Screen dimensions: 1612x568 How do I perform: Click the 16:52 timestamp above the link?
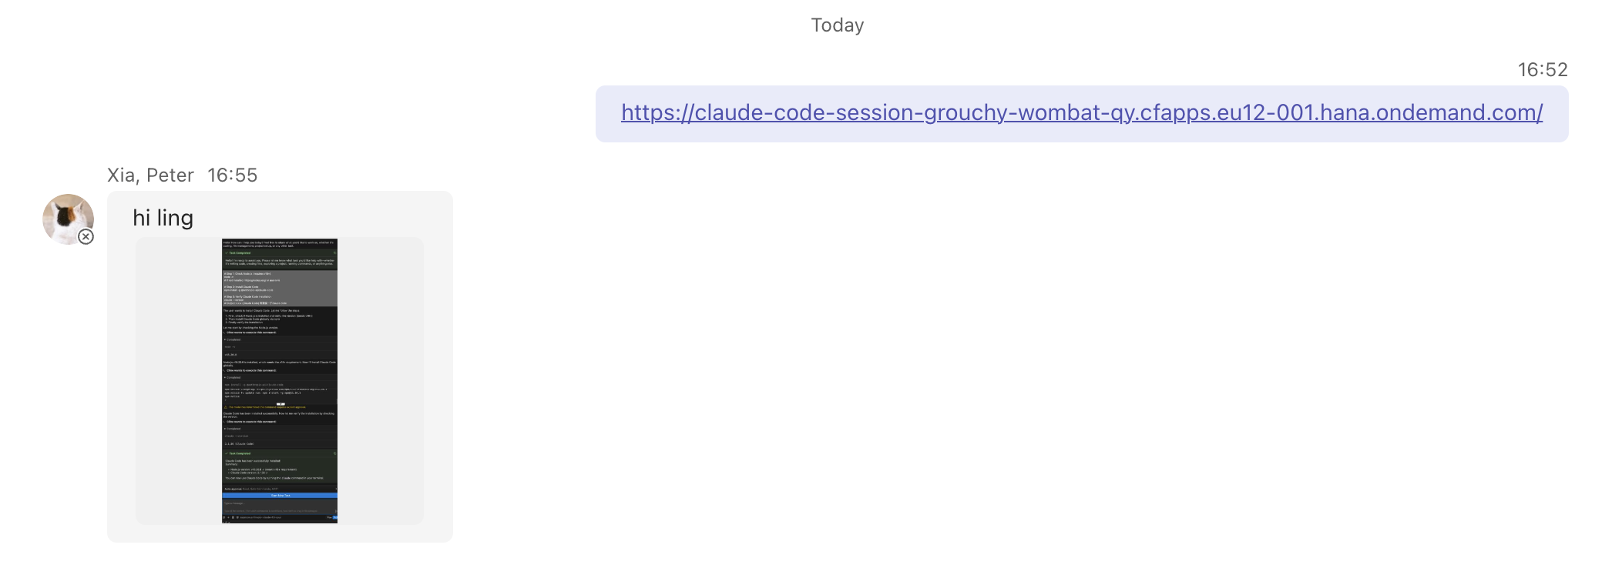coord(1542,70)
